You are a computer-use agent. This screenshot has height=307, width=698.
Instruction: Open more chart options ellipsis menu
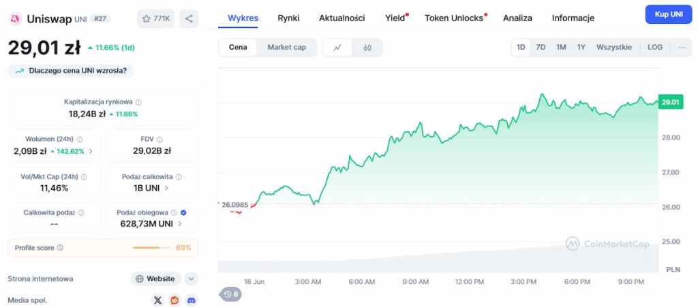coord(682,47)
